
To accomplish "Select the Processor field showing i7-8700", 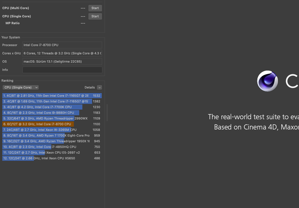I will (62, 45).
